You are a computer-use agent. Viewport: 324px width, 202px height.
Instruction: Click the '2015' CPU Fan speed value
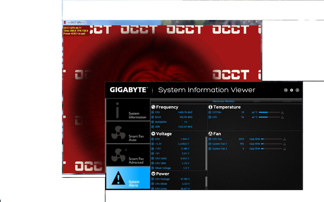[x=241, y=139]
